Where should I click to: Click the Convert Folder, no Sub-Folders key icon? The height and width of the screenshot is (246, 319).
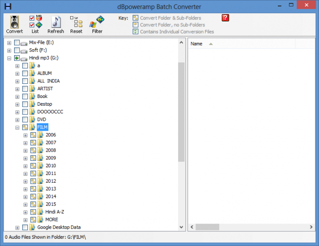pyautogui.click(x=135, y=25)
